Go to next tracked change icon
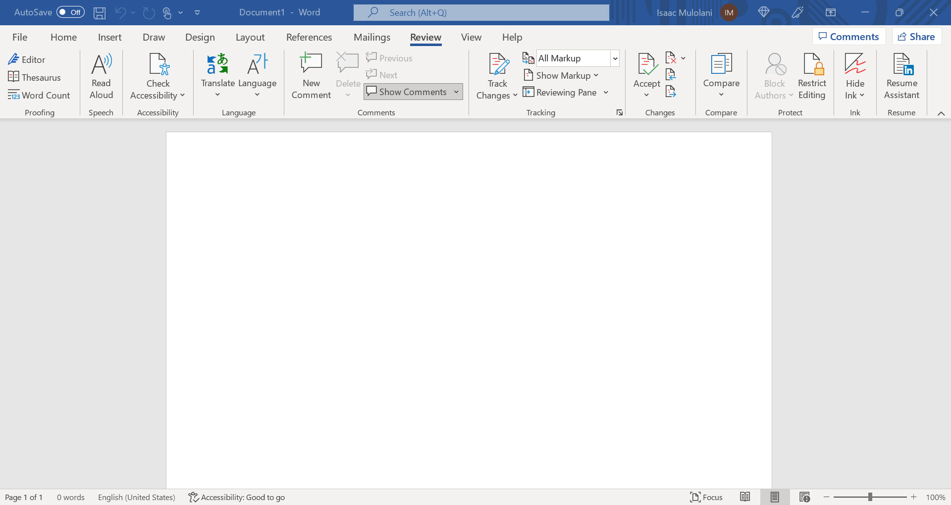 click(x=671, y=92)
